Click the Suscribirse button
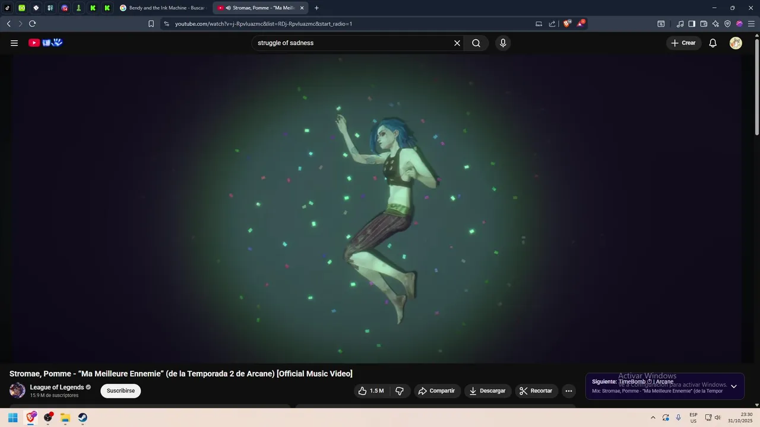 point(121,391)
